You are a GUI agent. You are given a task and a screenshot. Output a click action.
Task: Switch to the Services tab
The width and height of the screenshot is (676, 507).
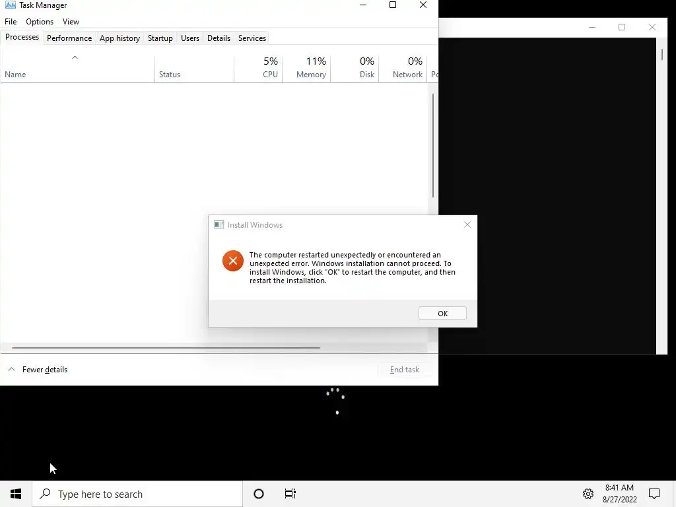pyautogui.click(x=252, y=38)
